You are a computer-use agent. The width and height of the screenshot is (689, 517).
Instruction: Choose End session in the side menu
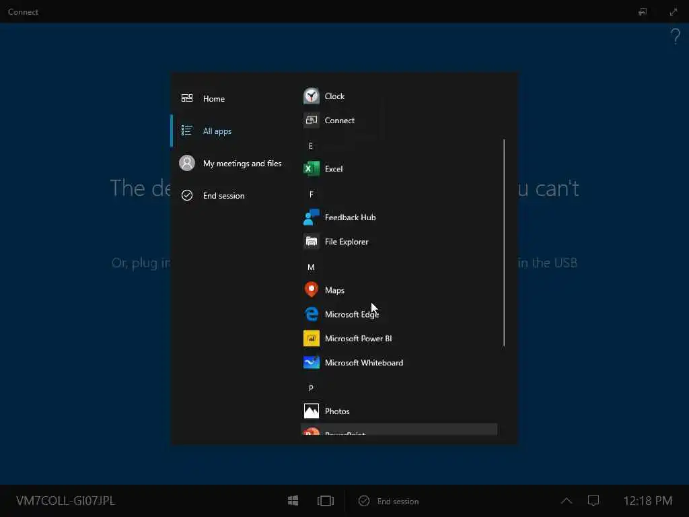(232, 195)
